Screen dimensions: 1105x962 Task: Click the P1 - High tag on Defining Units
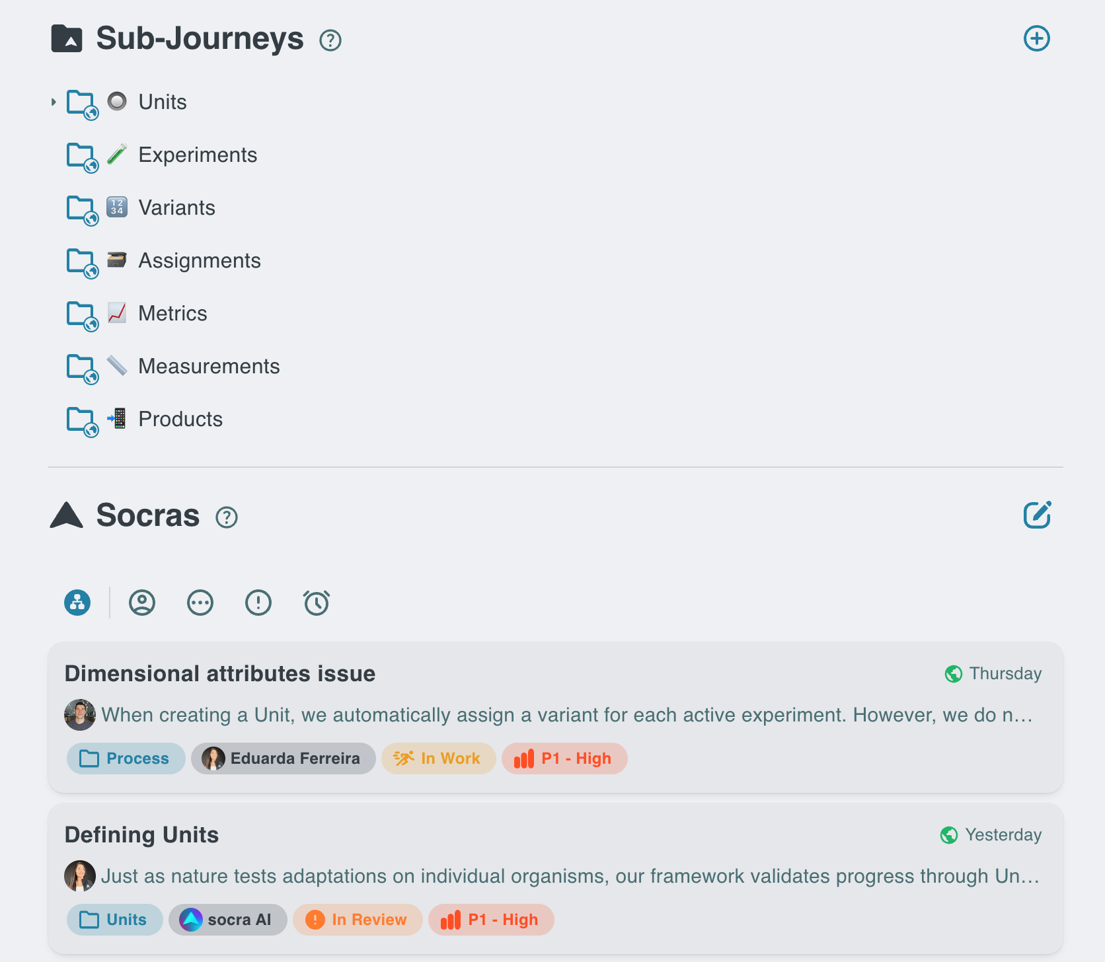pyautogui.click(x=490, y=920)
